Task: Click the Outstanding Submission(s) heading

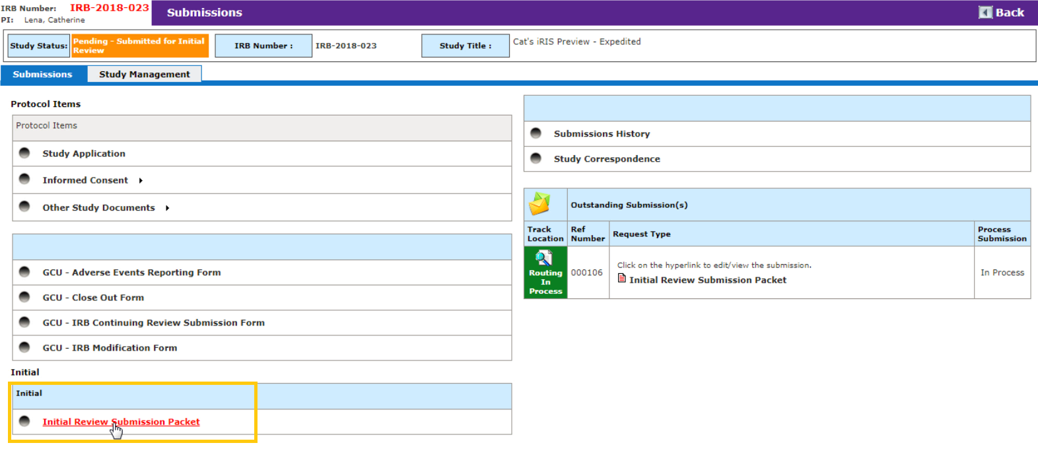Action: point(629,205)
